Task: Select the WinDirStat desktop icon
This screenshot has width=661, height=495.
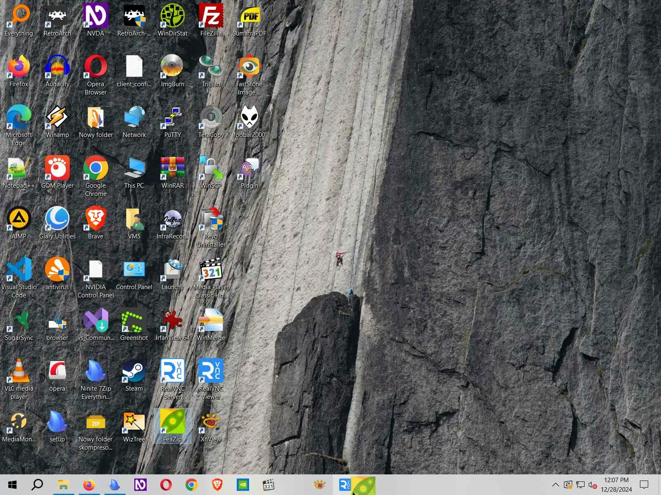Action: (173, 20)
